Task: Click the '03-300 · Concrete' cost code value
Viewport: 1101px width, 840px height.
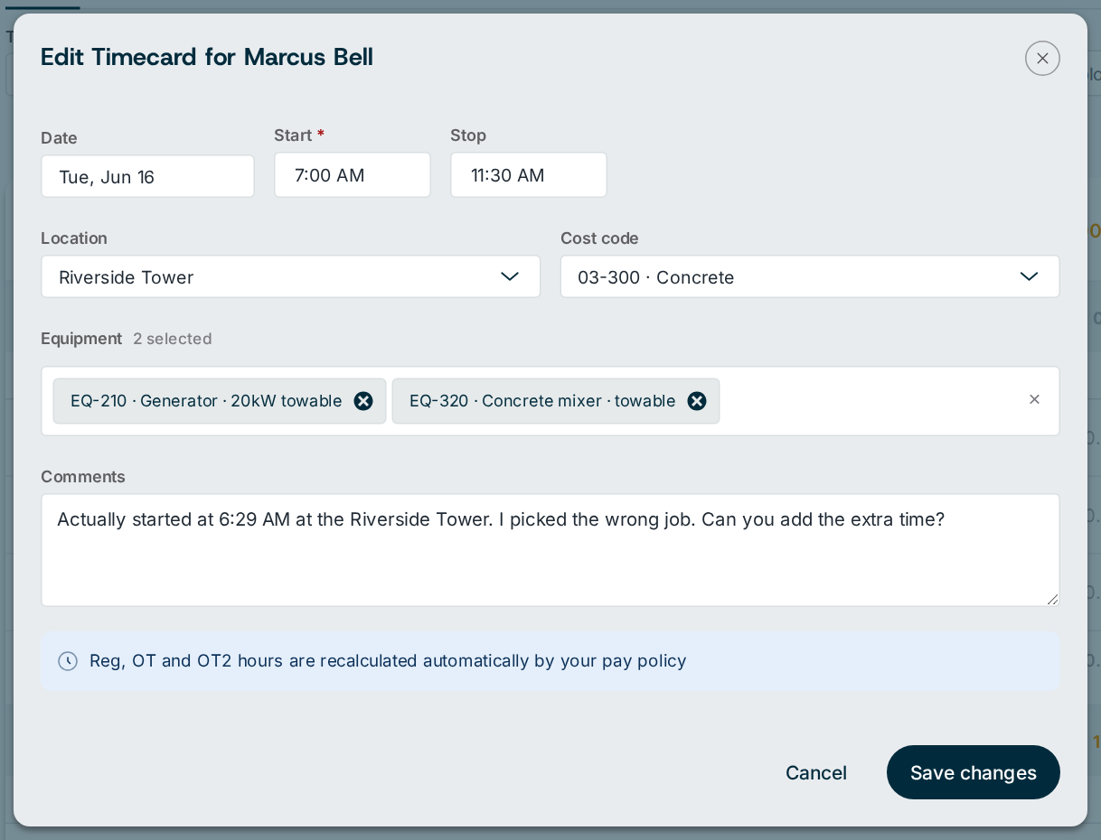Action: [656, 277]
